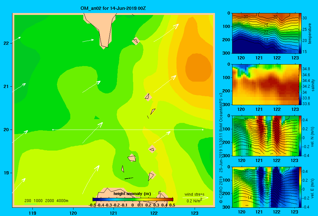Click latitude label 22 on main map

pyautogui.click(x=6, y=43)
